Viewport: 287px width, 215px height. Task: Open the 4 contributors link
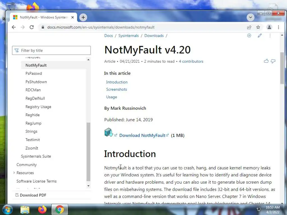[191, 61]
